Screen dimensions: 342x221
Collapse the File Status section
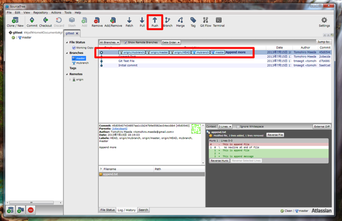[x=67, y=42]
